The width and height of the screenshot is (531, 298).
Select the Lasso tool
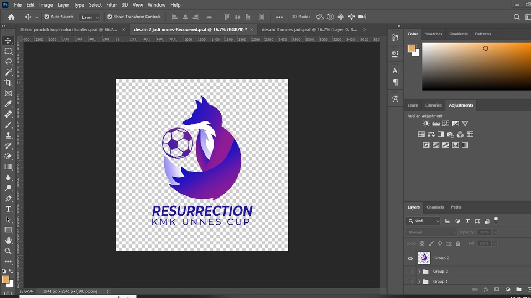click(x=8, y=62)
